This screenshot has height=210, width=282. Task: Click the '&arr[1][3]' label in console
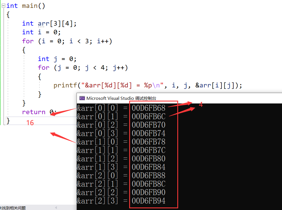97,167
